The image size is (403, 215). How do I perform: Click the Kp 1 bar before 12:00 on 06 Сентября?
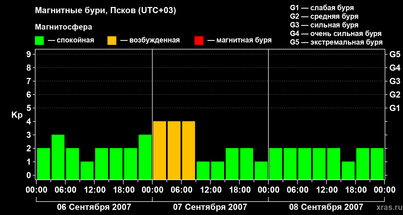(87, 171)
